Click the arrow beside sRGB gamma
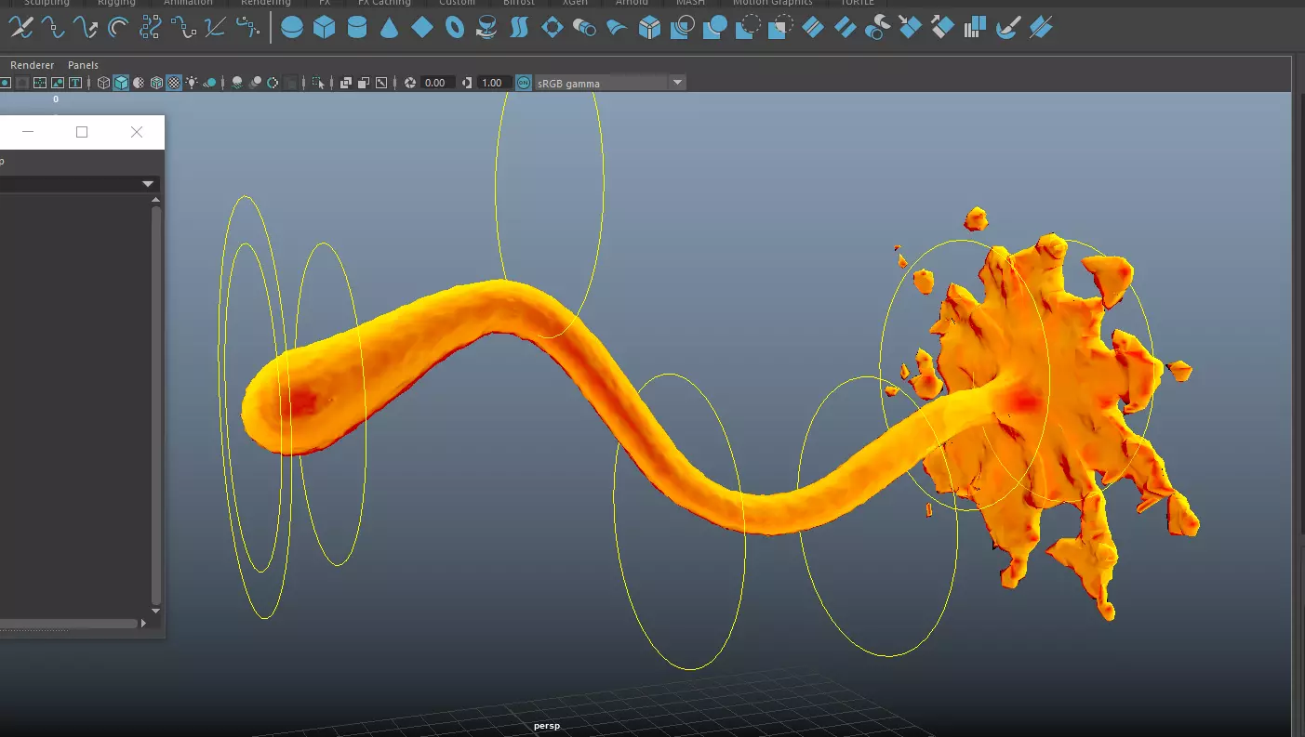Viewport: 1305px width, 737px height. pos(677,83)
